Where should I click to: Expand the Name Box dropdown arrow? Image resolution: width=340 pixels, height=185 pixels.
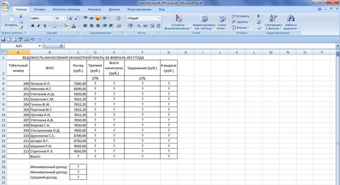point(40,46)
